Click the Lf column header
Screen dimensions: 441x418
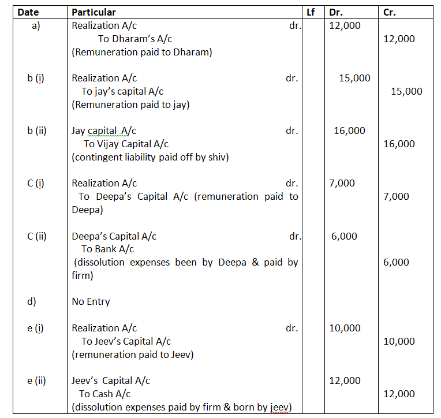coord(311,12)
